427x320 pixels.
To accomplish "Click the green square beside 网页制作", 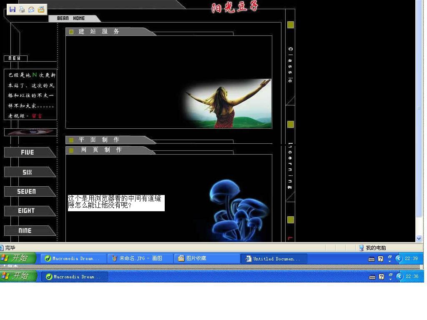I will (x=71, y=150).
